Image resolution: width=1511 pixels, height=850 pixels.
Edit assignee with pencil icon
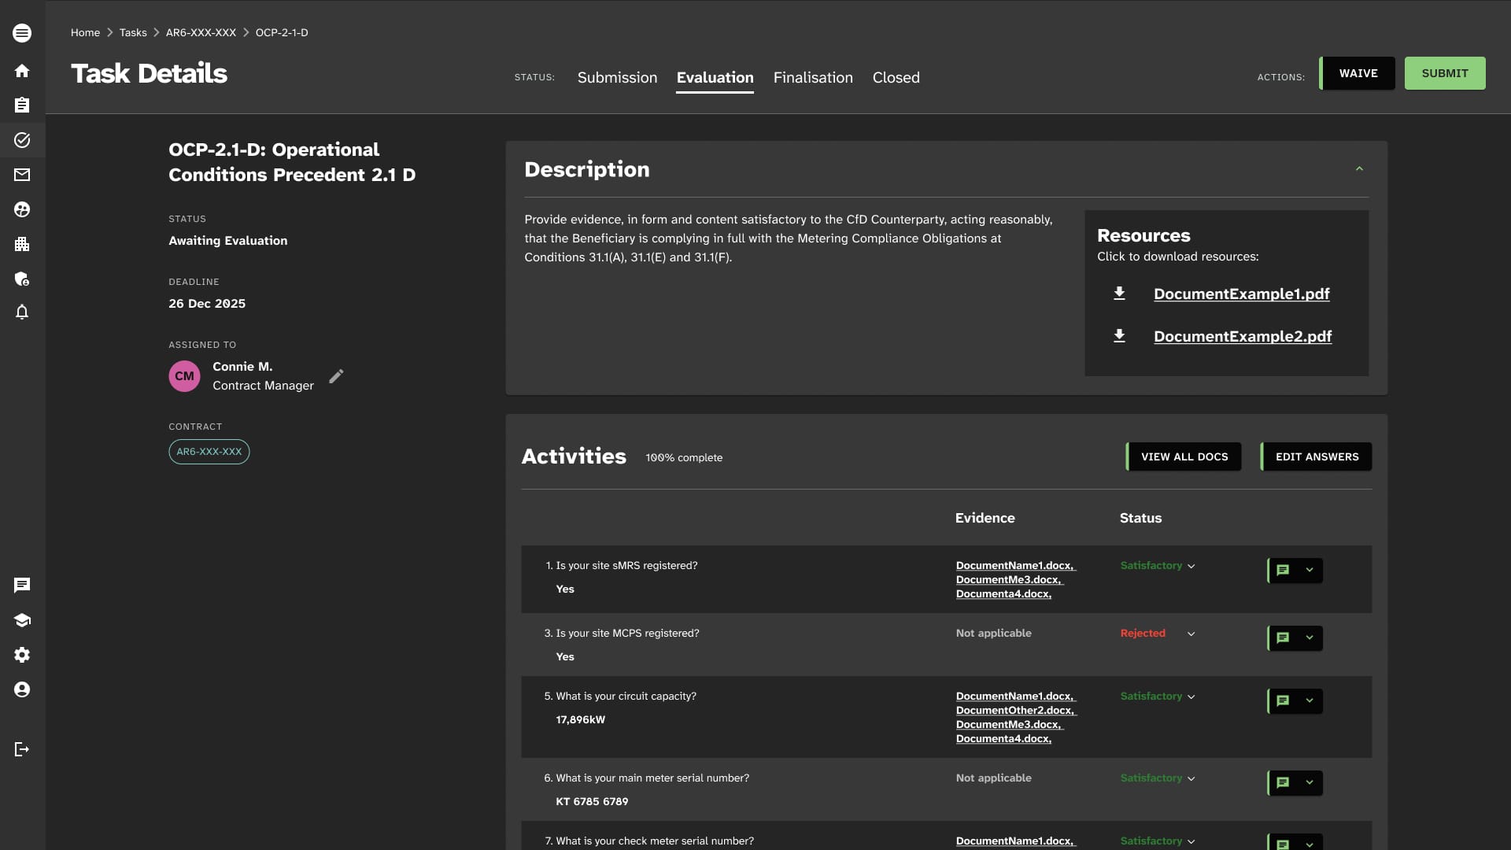click(336, 376)
